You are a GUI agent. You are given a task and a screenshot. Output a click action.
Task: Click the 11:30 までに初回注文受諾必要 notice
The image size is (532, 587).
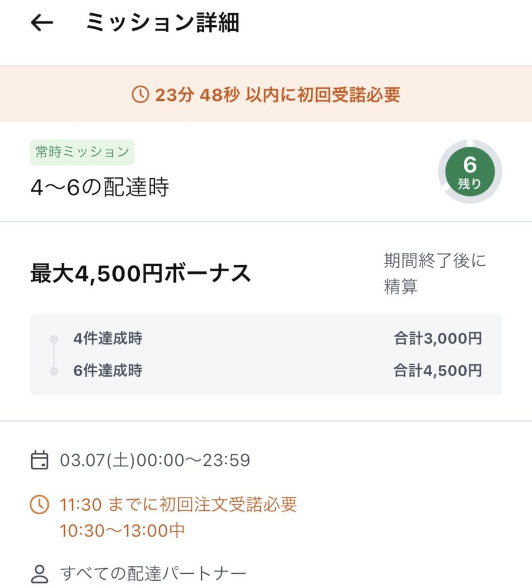pyautogui.click(x=178, y=505)
